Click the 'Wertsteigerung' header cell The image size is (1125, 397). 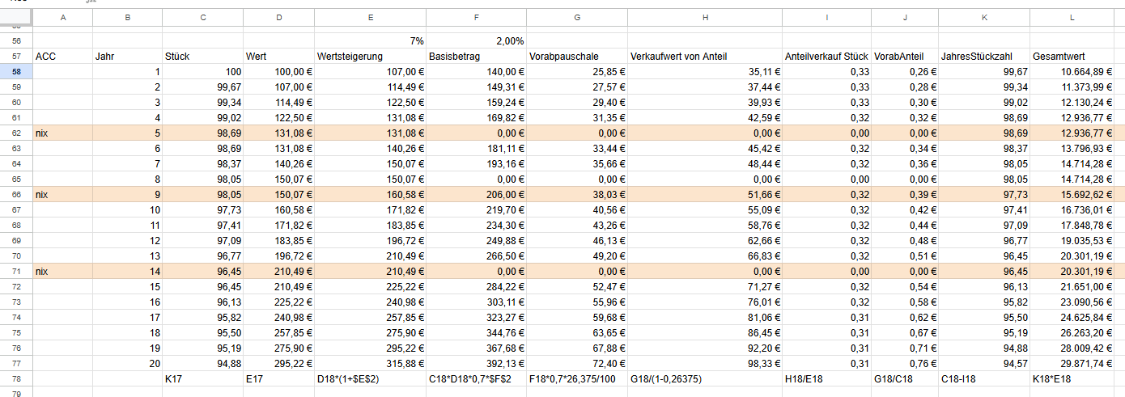click(370, 57)
